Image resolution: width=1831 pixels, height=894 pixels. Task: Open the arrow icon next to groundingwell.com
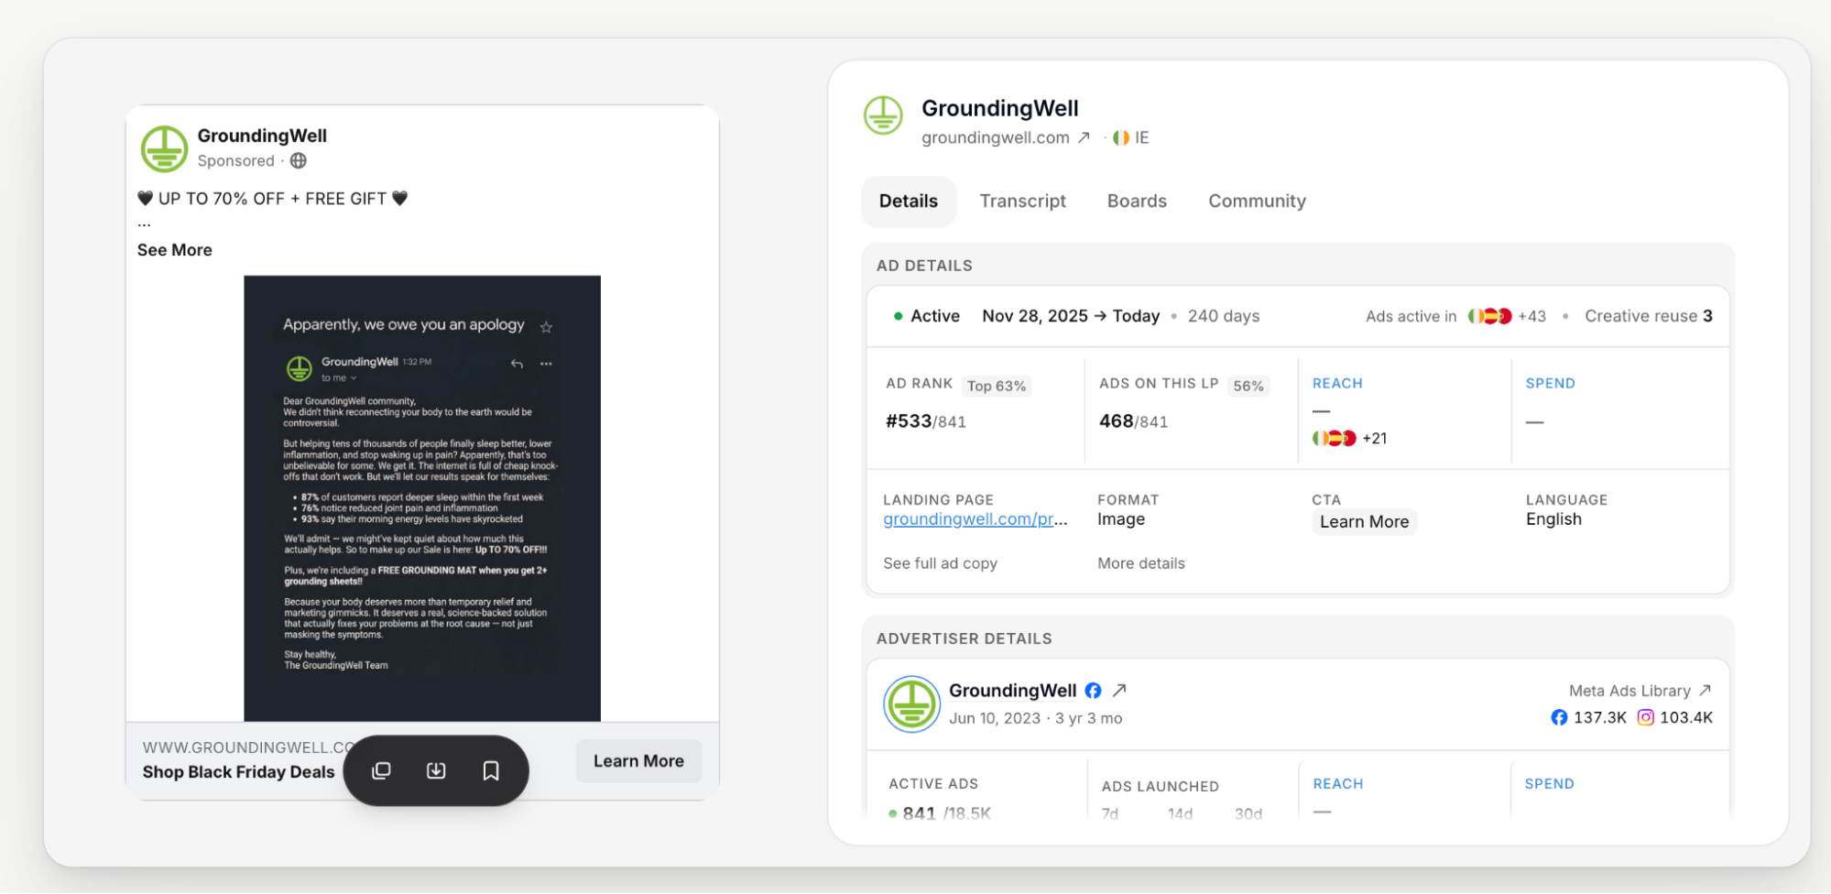(1084, 137)
